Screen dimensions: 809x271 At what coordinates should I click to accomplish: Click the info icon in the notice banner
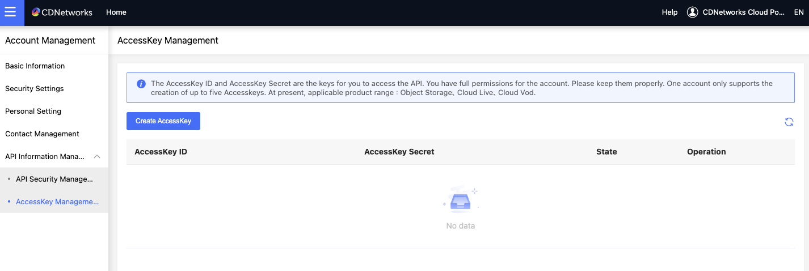pyautogui.click(x=141, y=84)
